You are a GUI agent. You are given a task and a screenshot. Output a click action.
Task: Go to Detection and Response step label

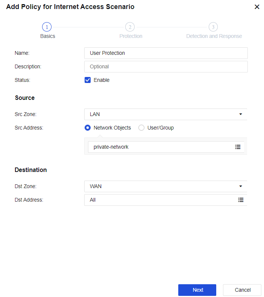pyautogui.click(x=214, y=36)
